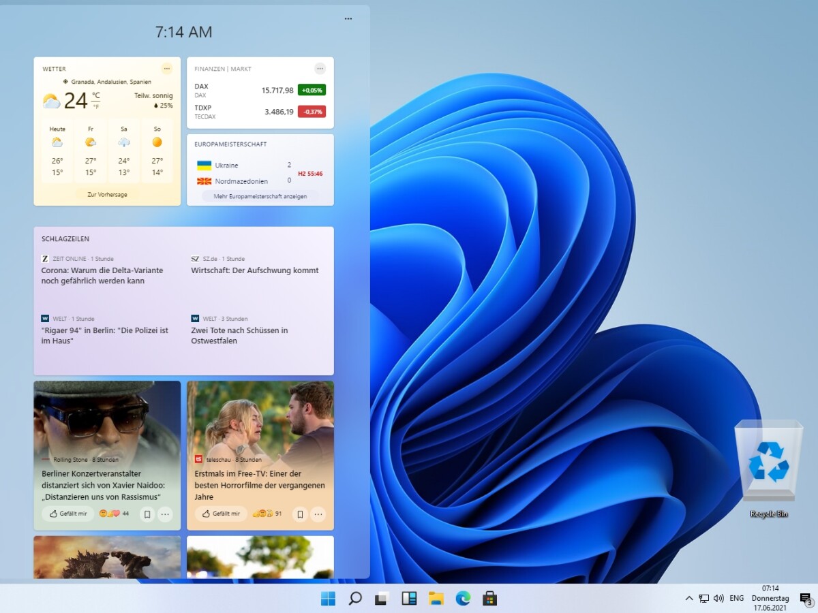Screen dimensions: 818x613
Task: Click the ZEIT ONLINE publisher icon
Action: [44, 259]
